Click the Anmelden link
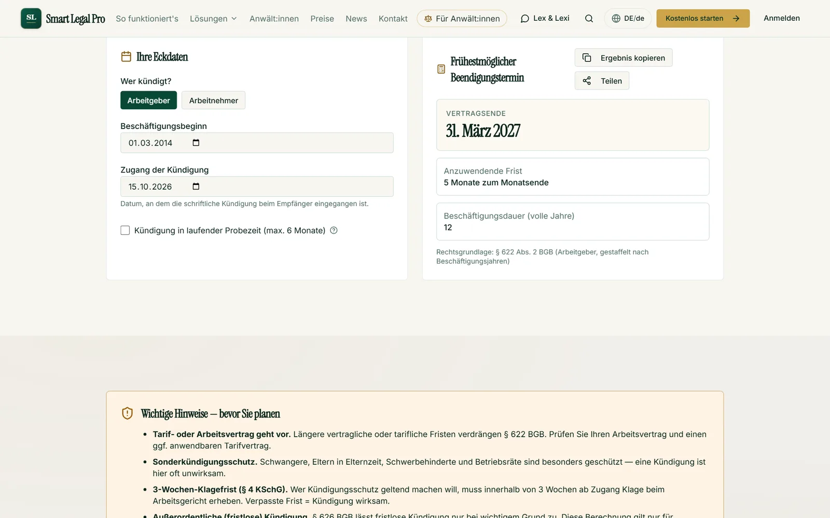The image size is (830, 518). coord(781,18)
